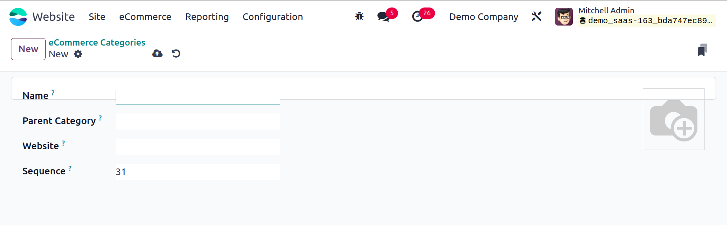Save the record with the cloud upload icon

(157, 53)
